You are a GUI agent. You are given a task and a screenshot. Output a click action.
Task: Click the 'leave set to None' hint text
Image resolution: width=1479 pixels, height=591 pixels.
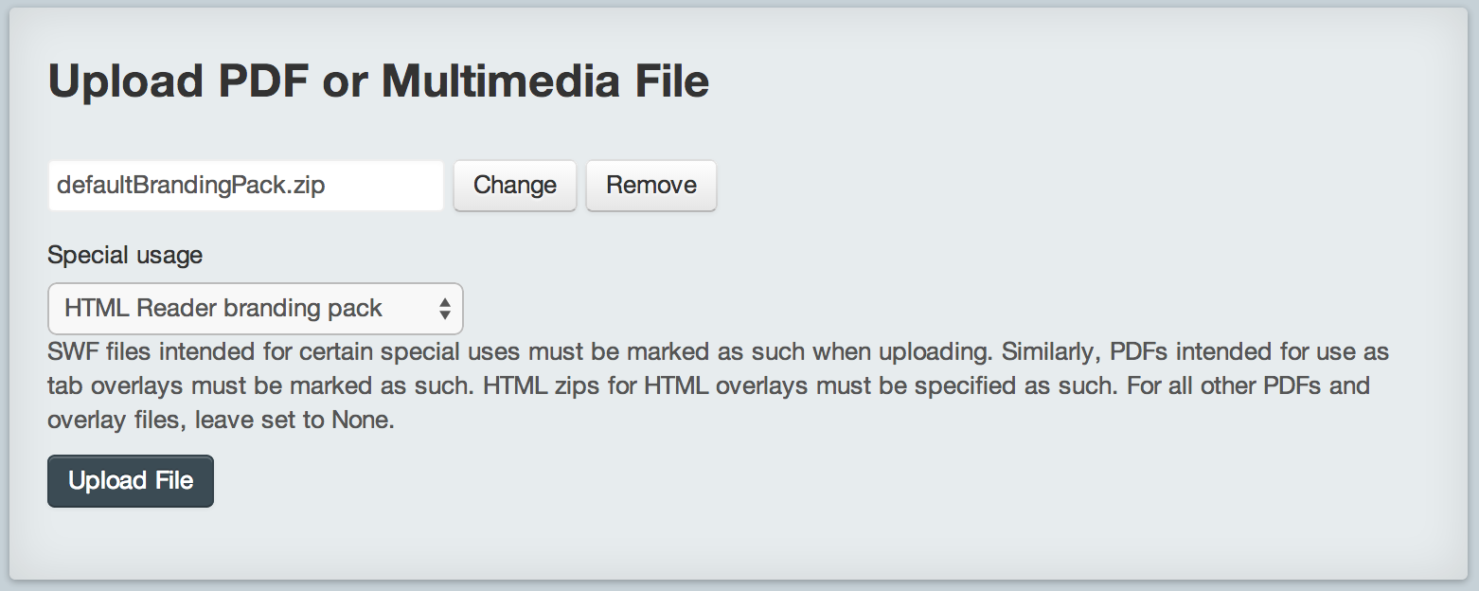[x=294, y=421]
